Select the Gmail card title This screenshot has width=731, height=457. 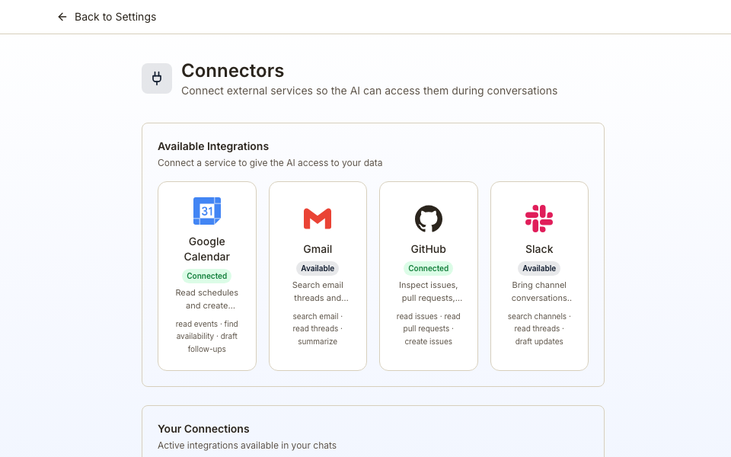318,249
